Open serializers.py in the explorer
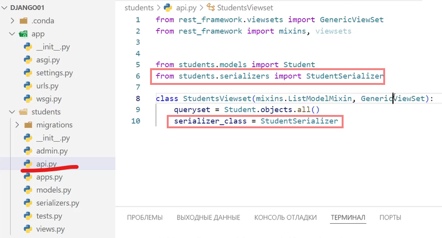 click(57, 203)
